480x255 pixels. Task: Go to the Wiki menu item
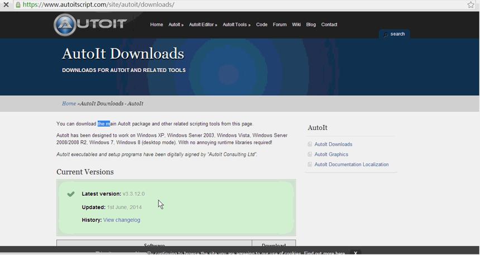(x=296, y=25)
